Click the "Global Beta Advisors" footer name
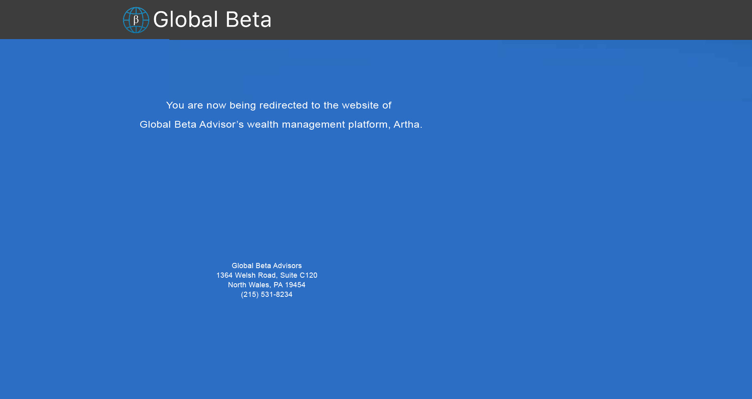 [x=267, y=266]
